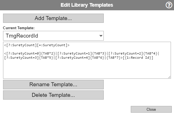Grab the text area resize handle corner
Screen dimensions: 174x116
click(169, 77)
